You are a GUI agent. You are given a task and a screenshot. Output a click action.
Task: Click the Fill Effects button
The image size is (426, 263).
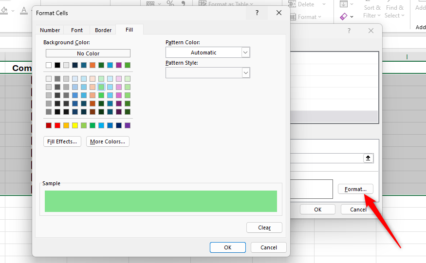coord(62,141)
